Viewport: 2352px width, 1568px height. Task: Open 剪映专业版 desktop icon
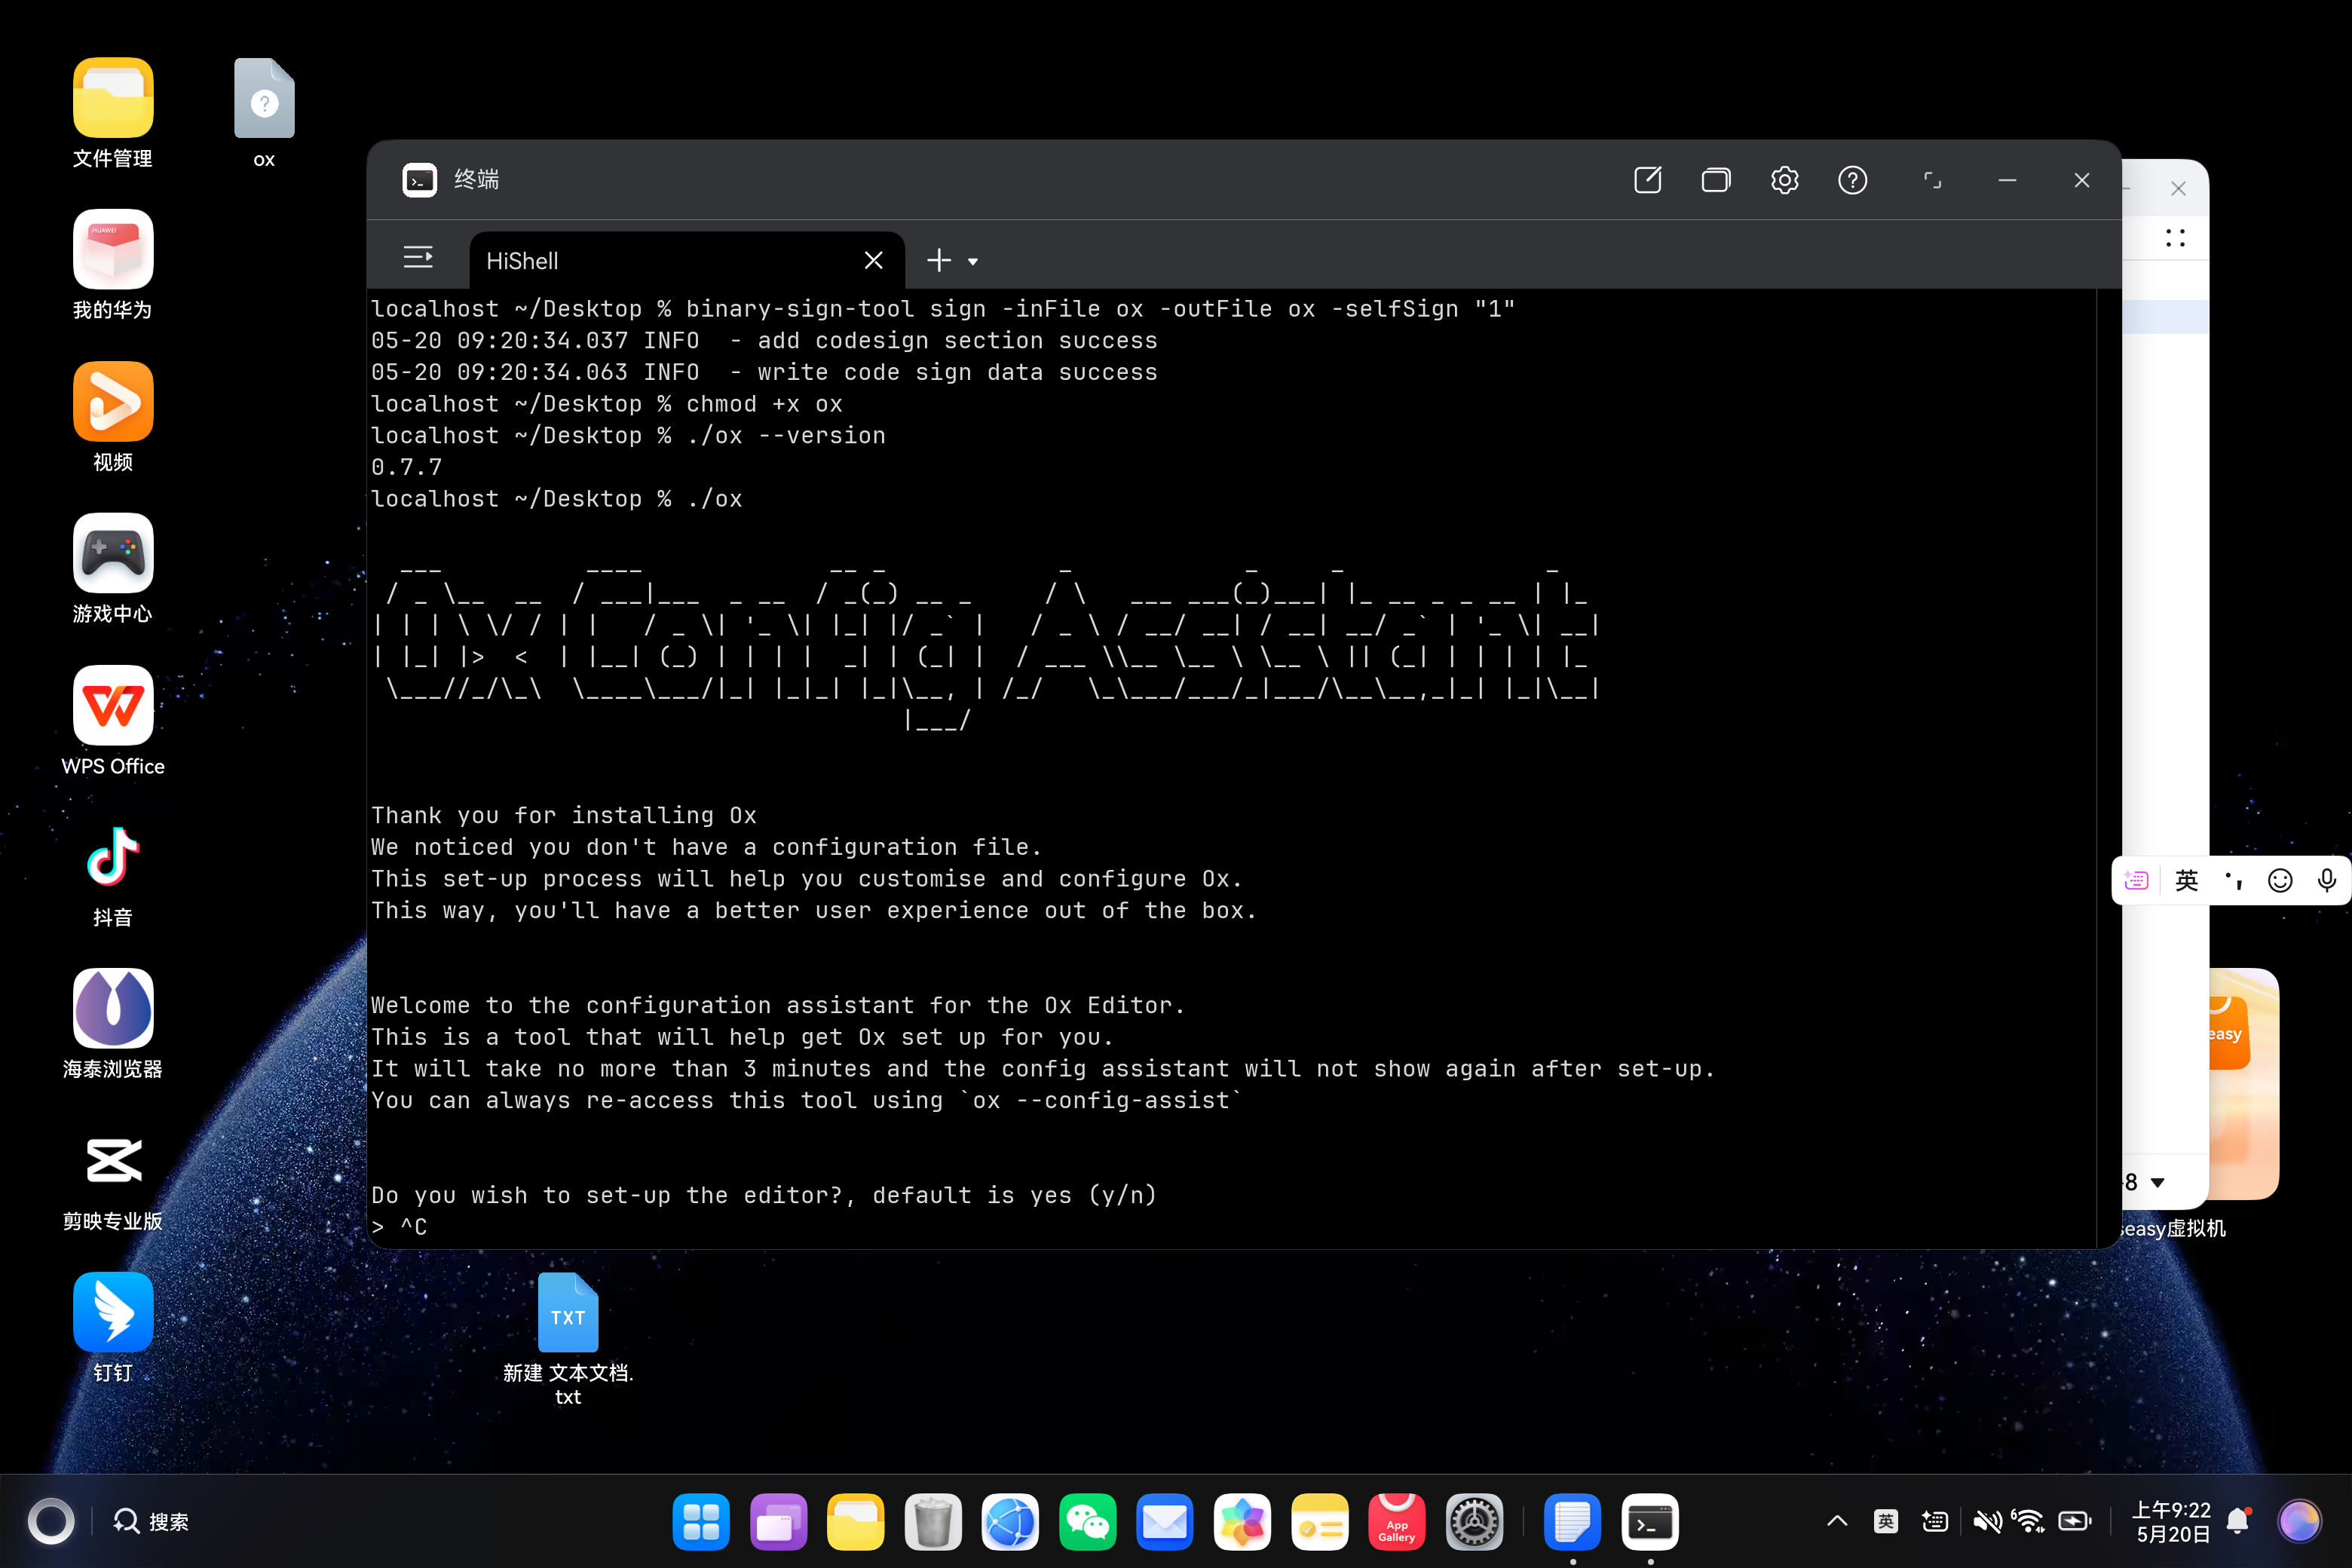tap(113, 1176)
